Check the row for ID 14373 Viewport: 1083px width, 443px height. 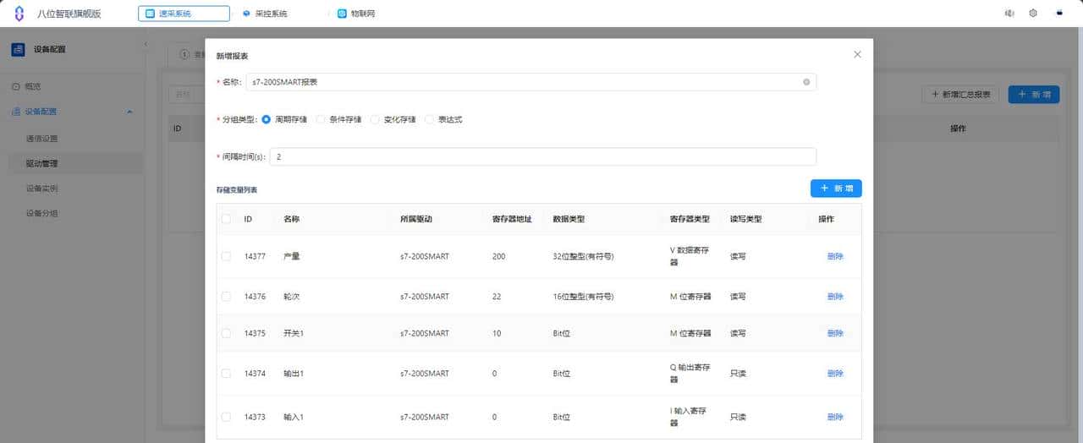[x=226, y=417]
